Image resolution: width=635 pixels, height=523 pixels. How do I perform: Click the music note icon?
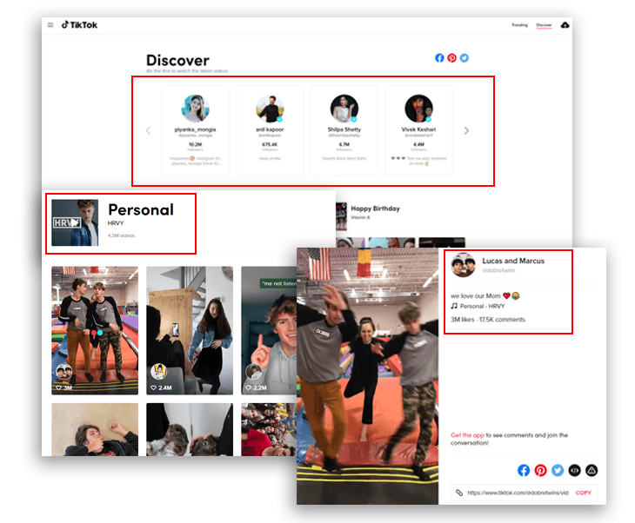pos(454,306)
